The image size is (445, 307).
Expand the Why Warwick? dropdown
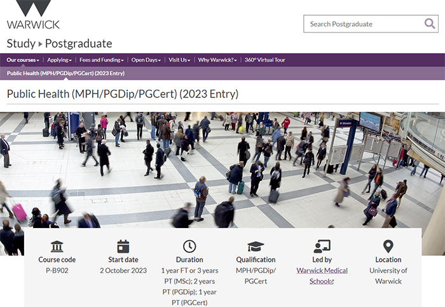point(217,60)
